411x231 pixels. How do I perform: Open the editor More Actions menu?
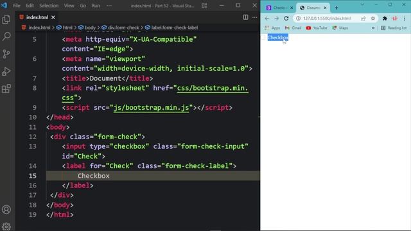254,17
